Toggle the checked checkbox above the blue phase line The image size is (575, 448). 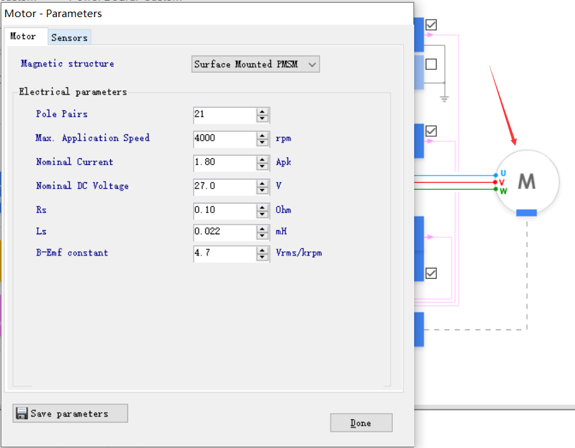[431, 131]
